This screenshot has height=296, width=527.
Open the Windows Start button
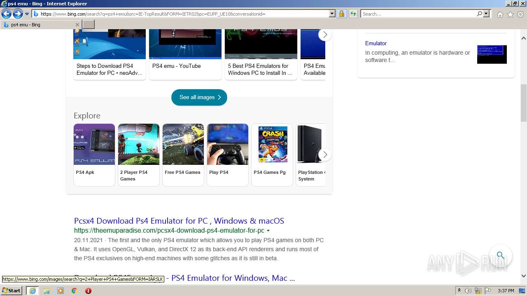click(12, 291)
